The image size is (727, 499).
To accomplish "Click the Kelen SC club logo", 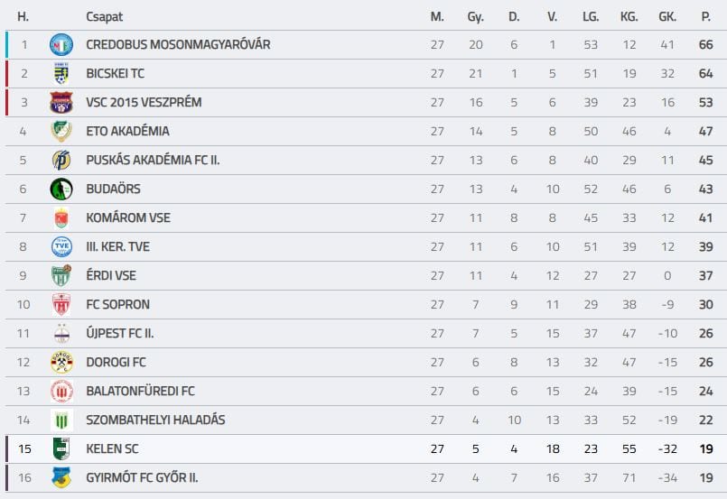I will [61, 448].
